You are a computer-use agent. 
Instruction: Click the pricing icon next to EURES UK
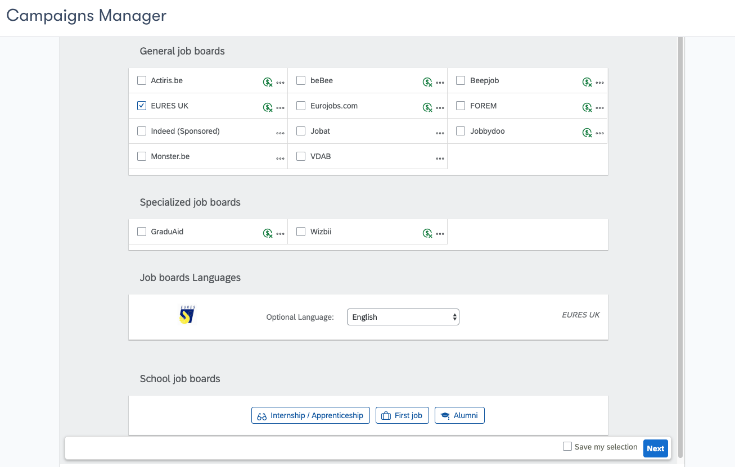(x=268, y=107)
